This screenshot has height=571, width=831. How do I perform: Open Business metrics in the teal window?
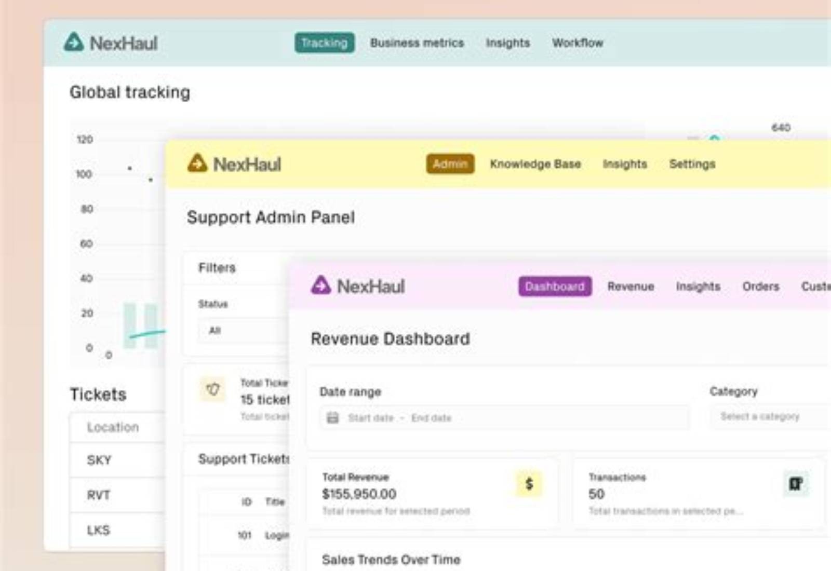[417, 43]
